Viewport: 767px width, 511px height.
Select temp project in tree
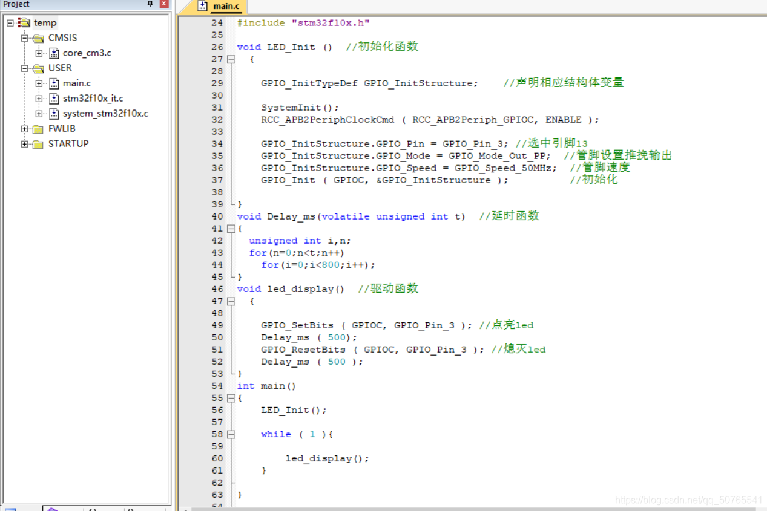pyautogui.click(x=45, y=23)
